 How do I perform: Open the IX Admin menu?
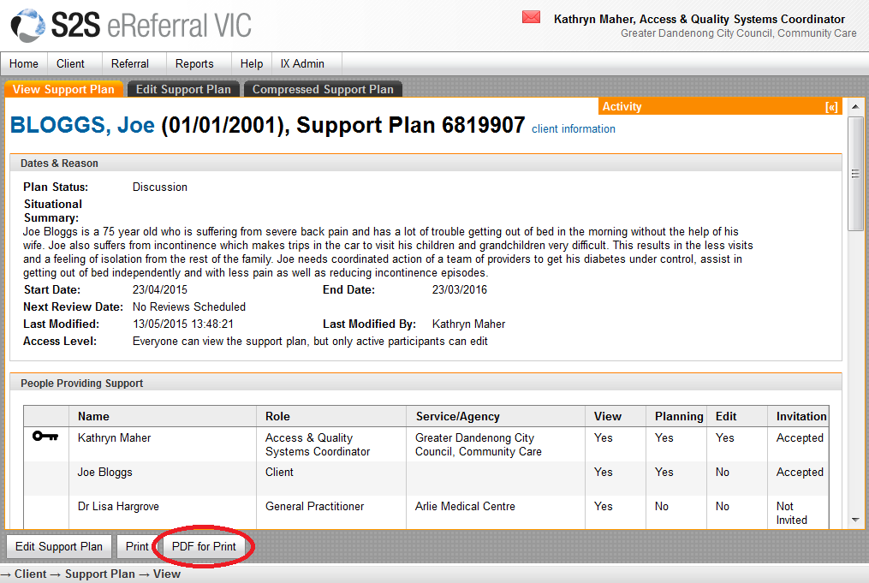coord(302,63)
